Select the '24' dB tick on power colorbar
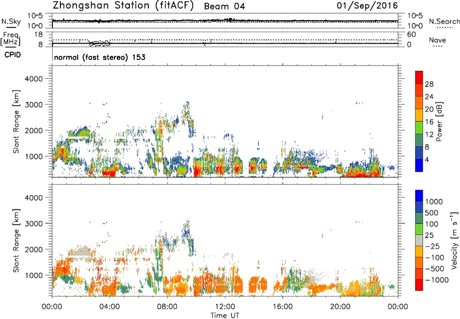The height and width of the screenshot is (319, 460). click(x=429, y=97)
